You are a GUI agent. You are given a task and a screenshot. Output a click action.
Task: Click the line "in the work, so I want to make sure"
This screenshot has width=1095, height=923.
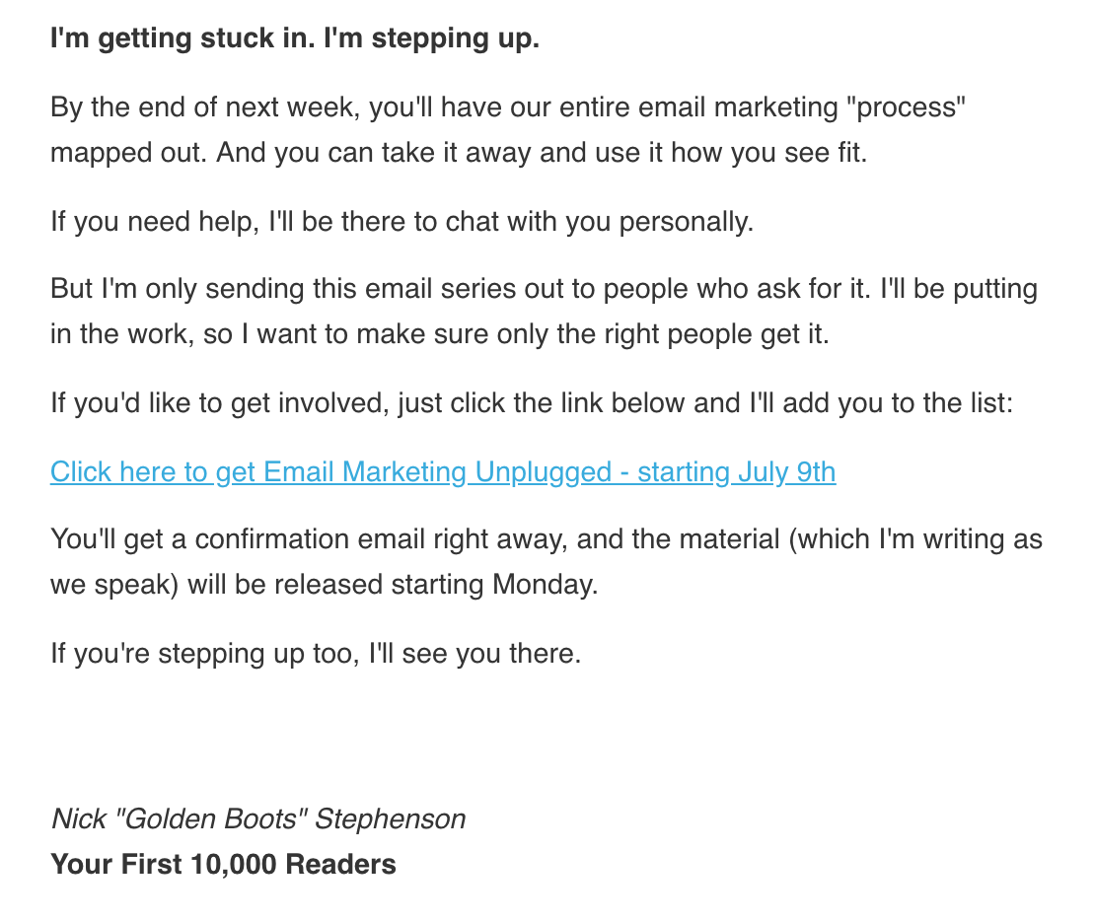coord(439,334)
